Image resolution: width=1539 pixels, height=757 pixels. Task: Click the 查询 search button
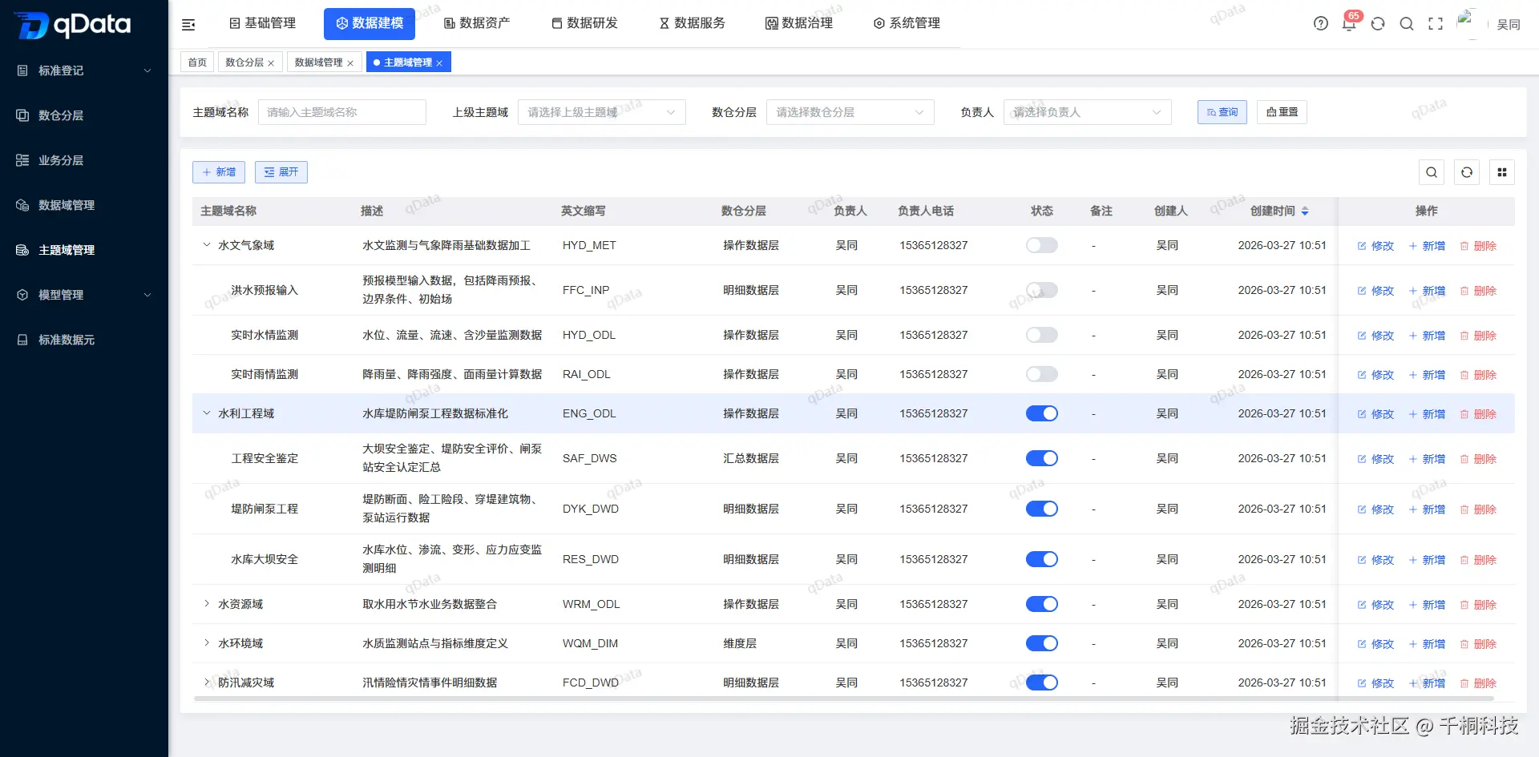[x=1221, y=112]
